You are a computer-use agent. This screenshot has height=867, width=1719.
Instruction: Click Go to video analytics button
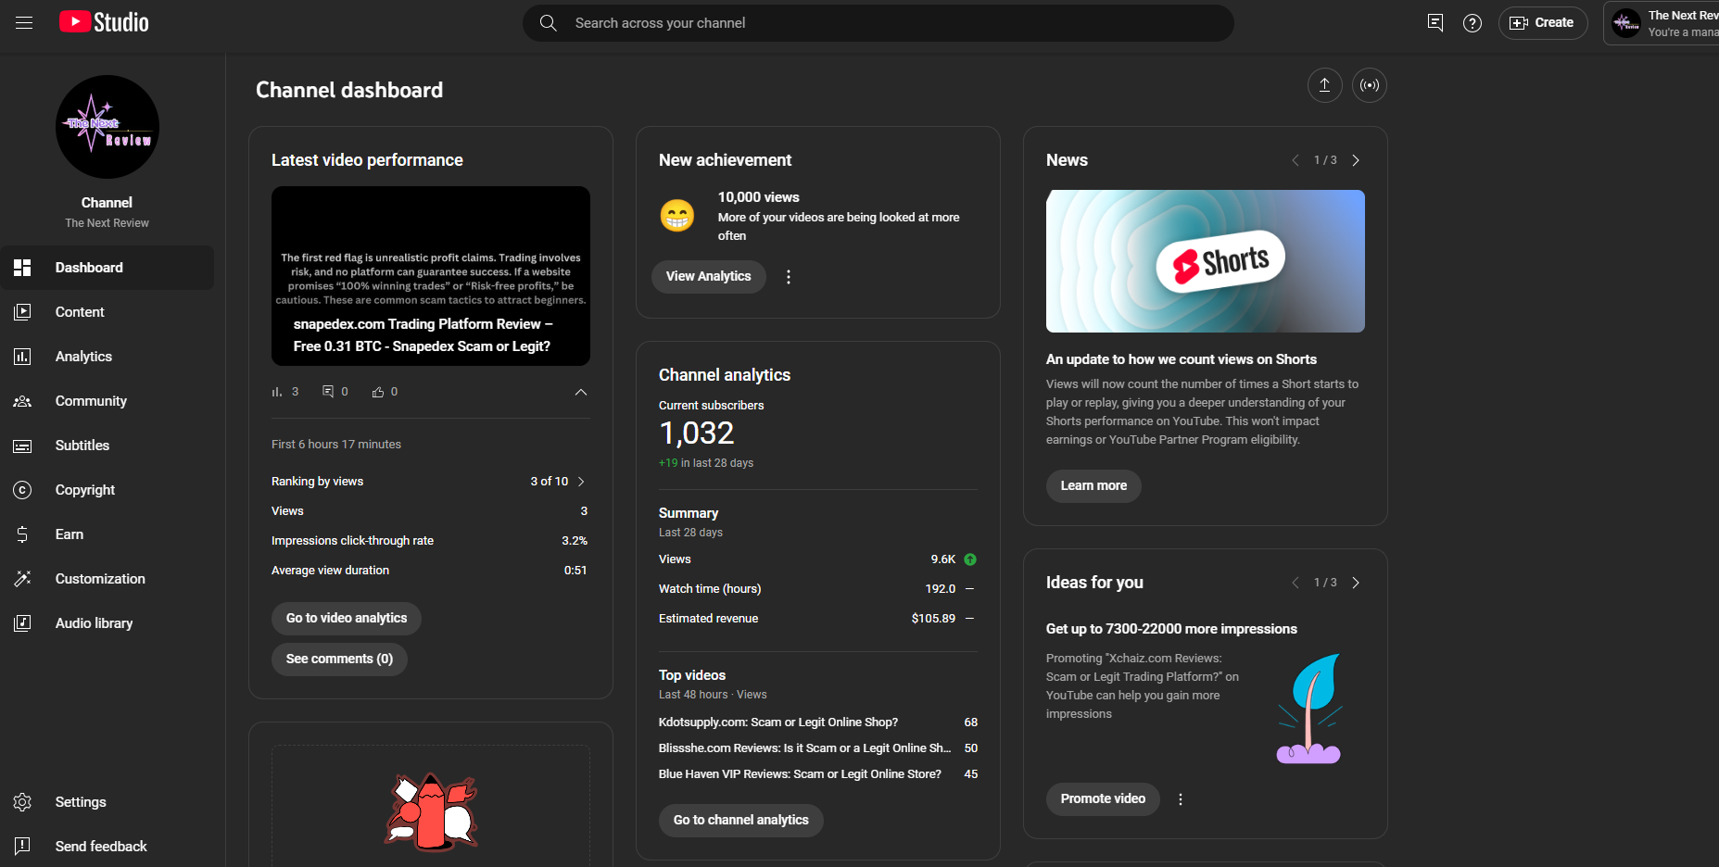tap(347, 619)
